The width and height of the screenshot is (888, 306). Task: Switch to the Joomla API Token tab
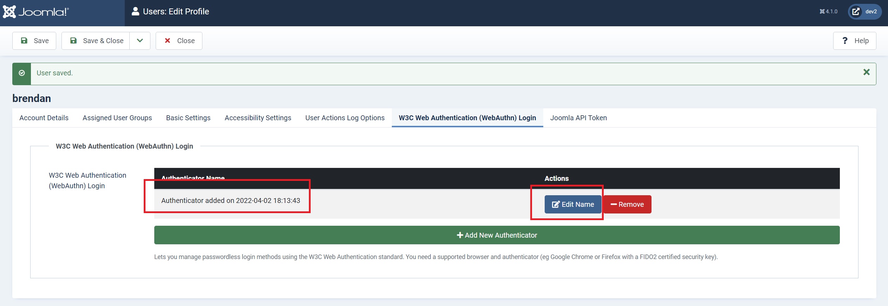click(579, 118)
